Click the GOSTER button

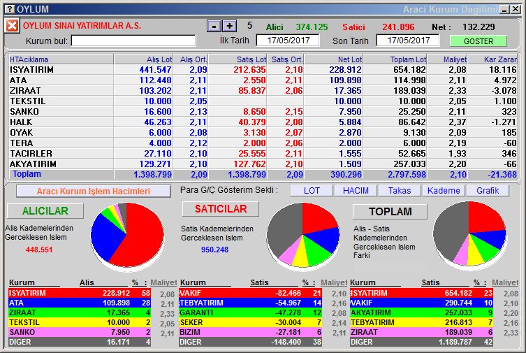(x=478, y=41)
